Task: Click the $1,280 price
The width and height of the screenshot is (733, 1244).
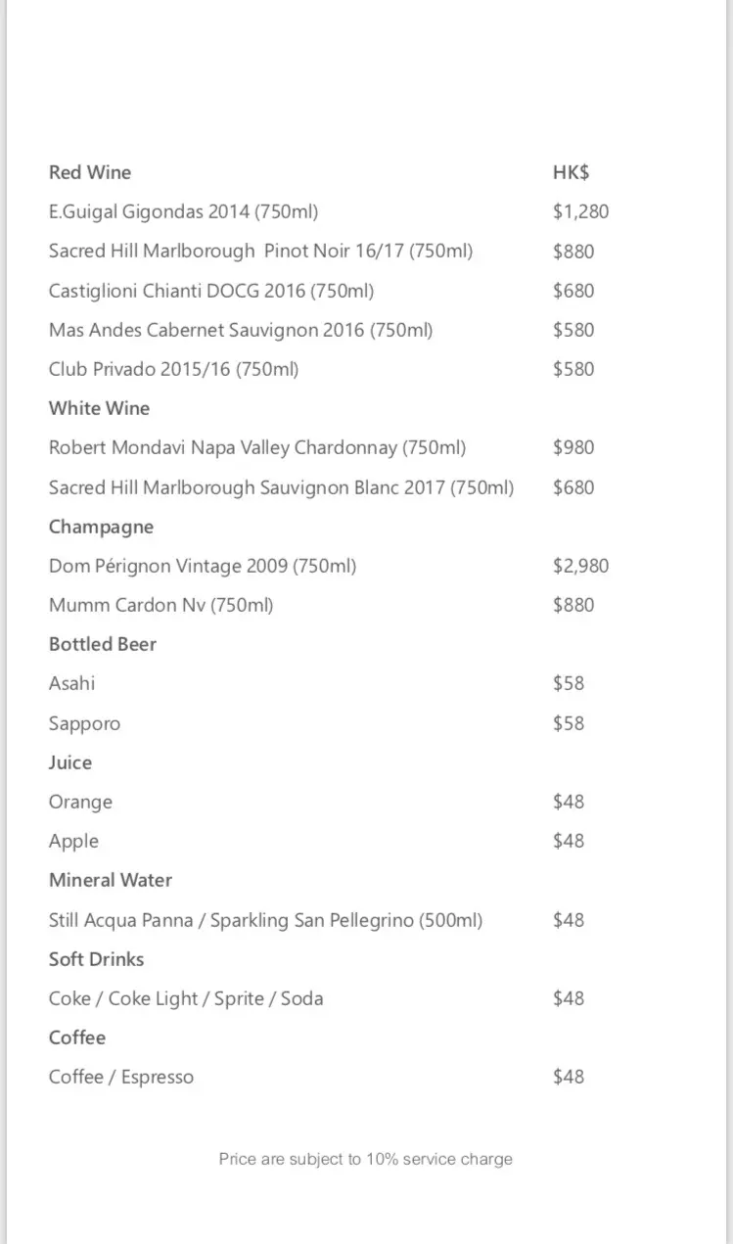Action: click(580, 211)
